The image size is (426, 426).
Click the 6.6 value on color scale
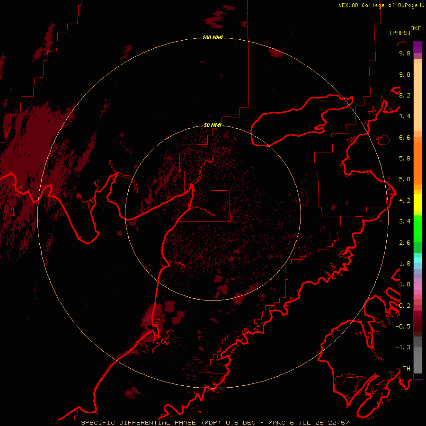click(405, 138)
